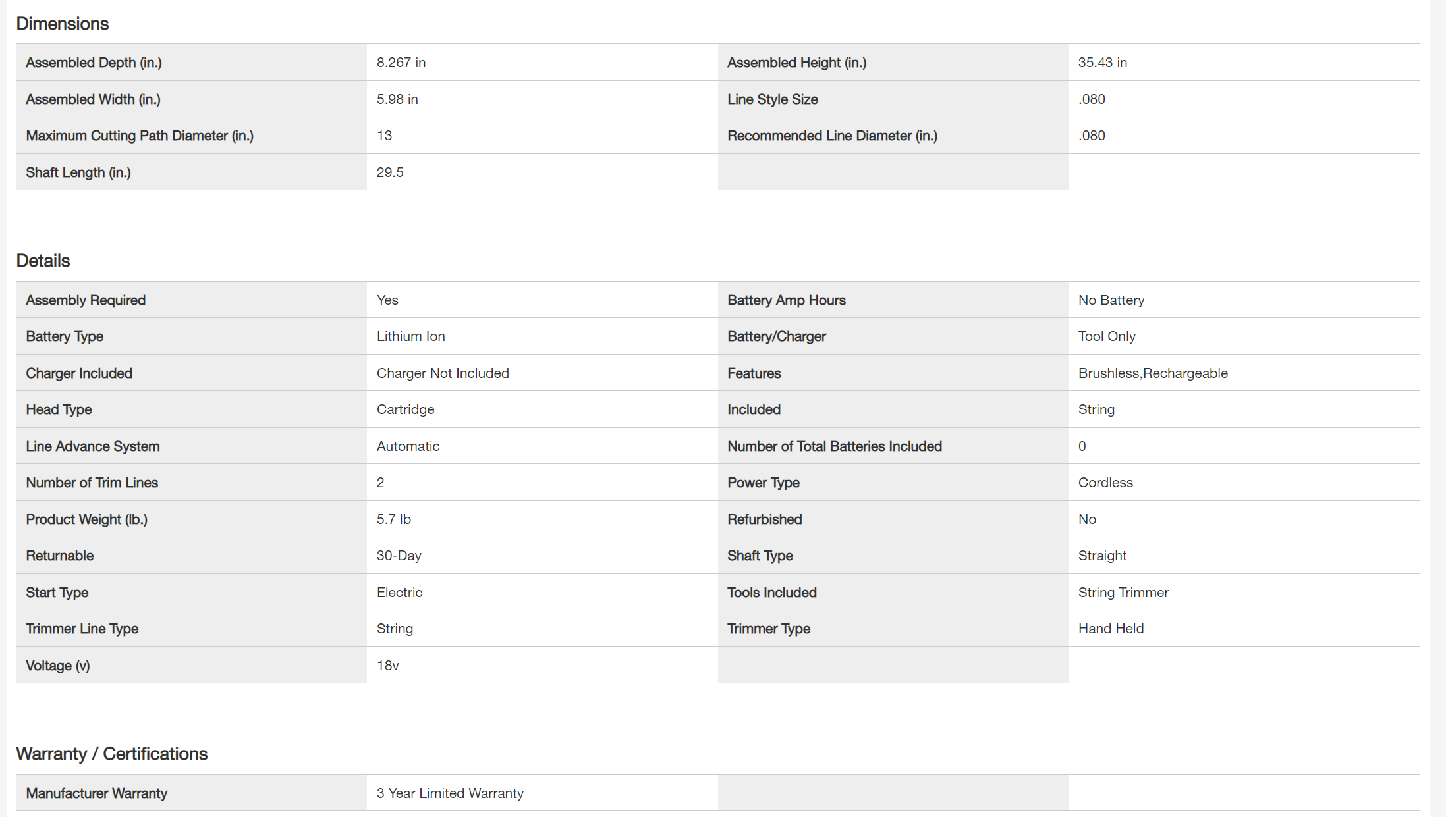Select the 35.43 in height value

point(1102,63)
